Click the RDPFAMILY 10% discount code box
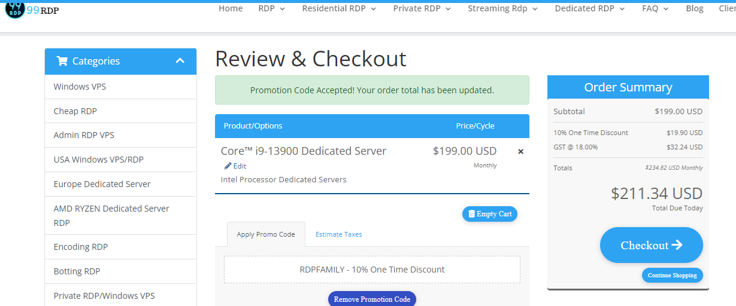The width and height of the screenshot is (736, 306). point(372,270)
